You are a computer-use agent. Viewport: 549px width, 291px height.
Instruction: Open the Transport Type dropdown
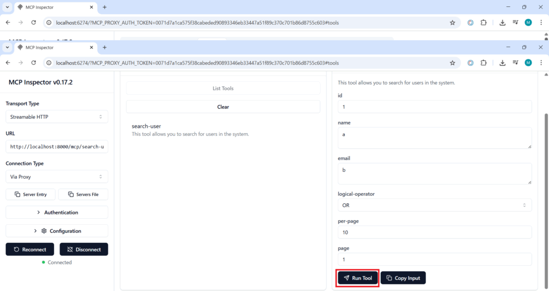click(56, 117)
